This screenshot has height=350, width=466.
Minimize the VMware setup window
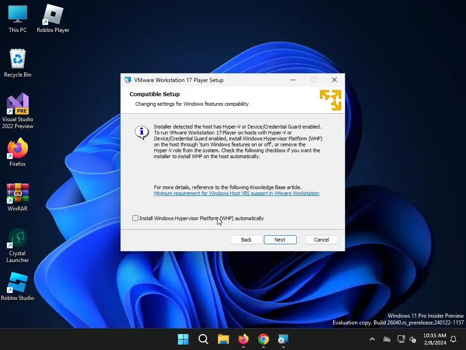[293, 80]
